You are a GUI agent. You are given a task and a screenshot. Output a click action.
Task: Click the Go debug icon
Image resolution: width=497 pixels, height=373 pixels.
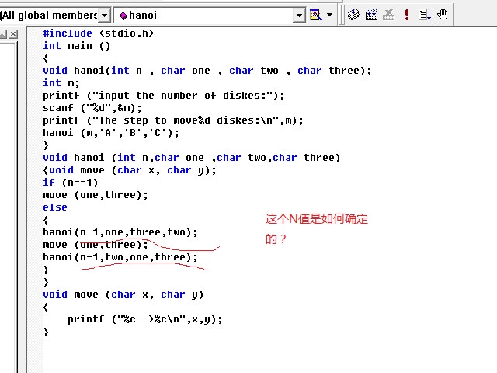[x=425, y=14]
